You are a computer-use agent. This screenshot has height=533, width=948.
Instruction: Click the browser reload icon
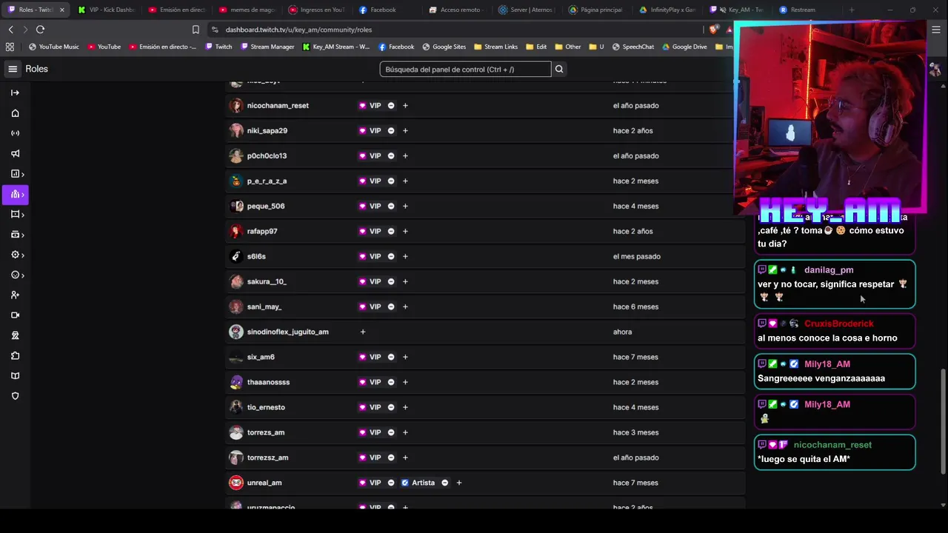click(x=40, y=30)
